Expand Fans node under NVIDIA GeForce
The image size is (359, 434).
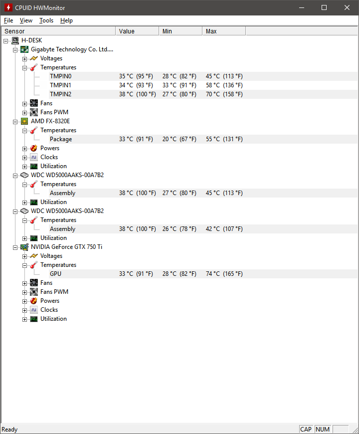click(25, 283)
